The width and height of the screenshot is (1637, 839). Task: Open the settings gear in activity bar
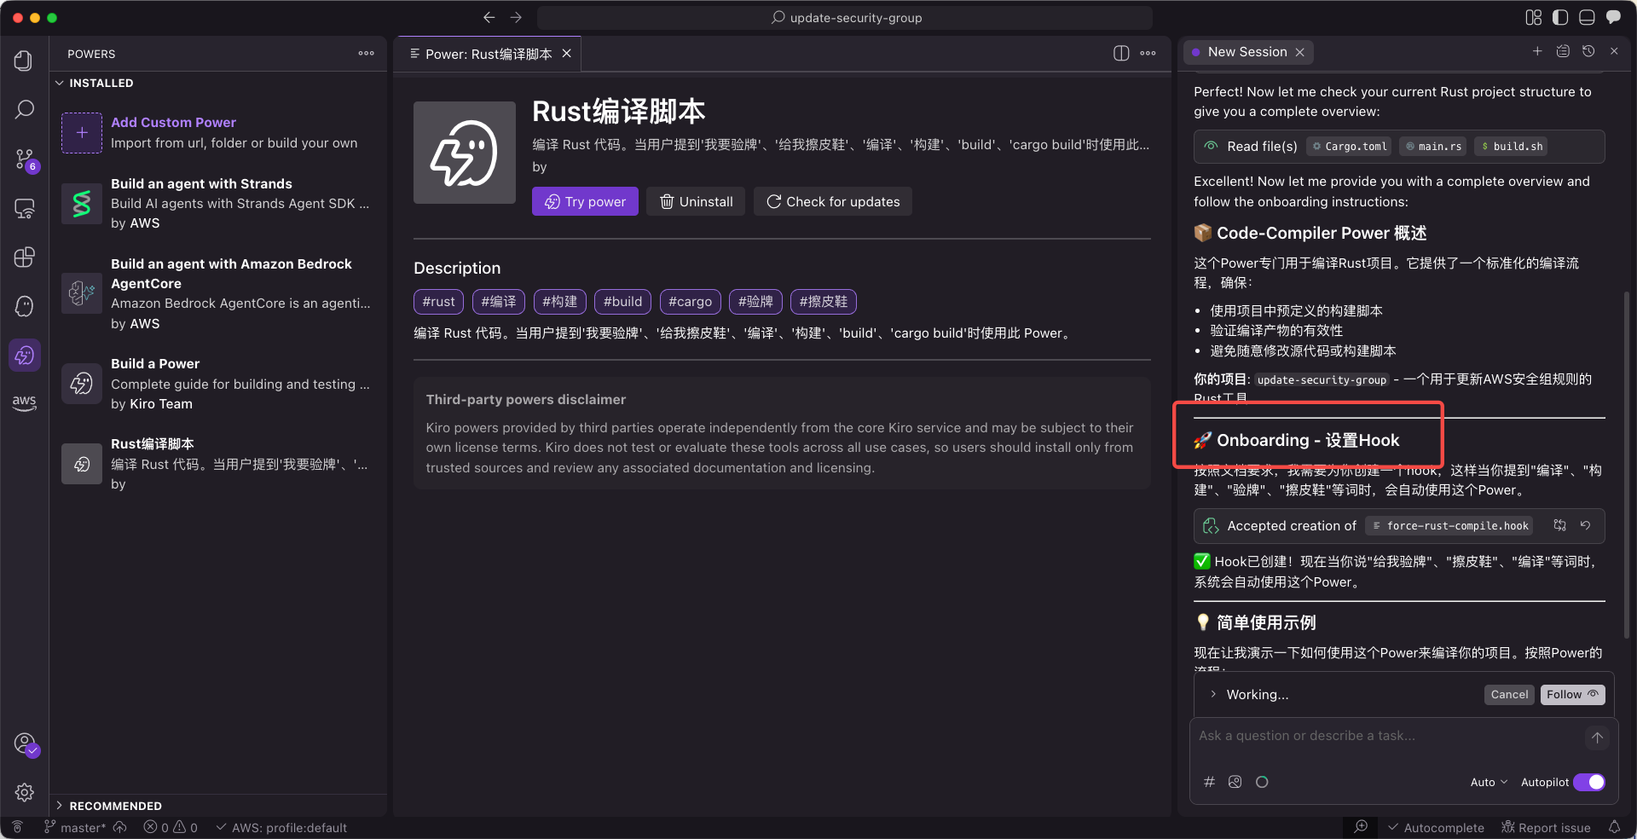click(24, 792)
